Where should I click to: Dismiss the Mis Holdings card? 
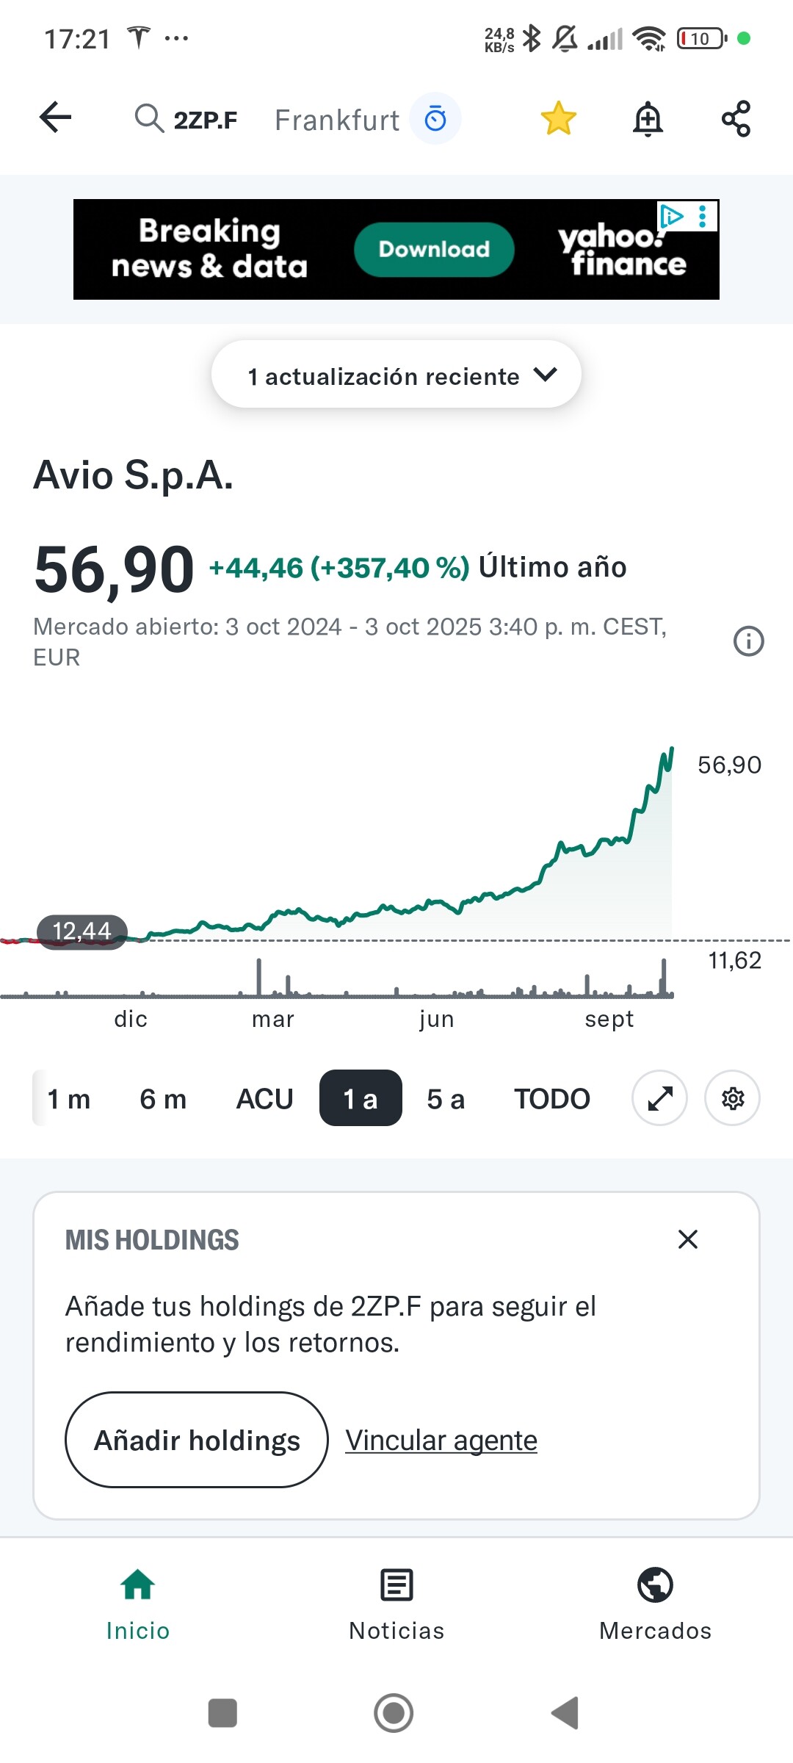click(687, 1239)
